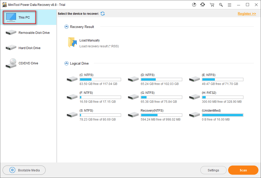The image size is (261, 178).
Task: Click '0 B free of 16.00 MB' text
Action: 216,119
